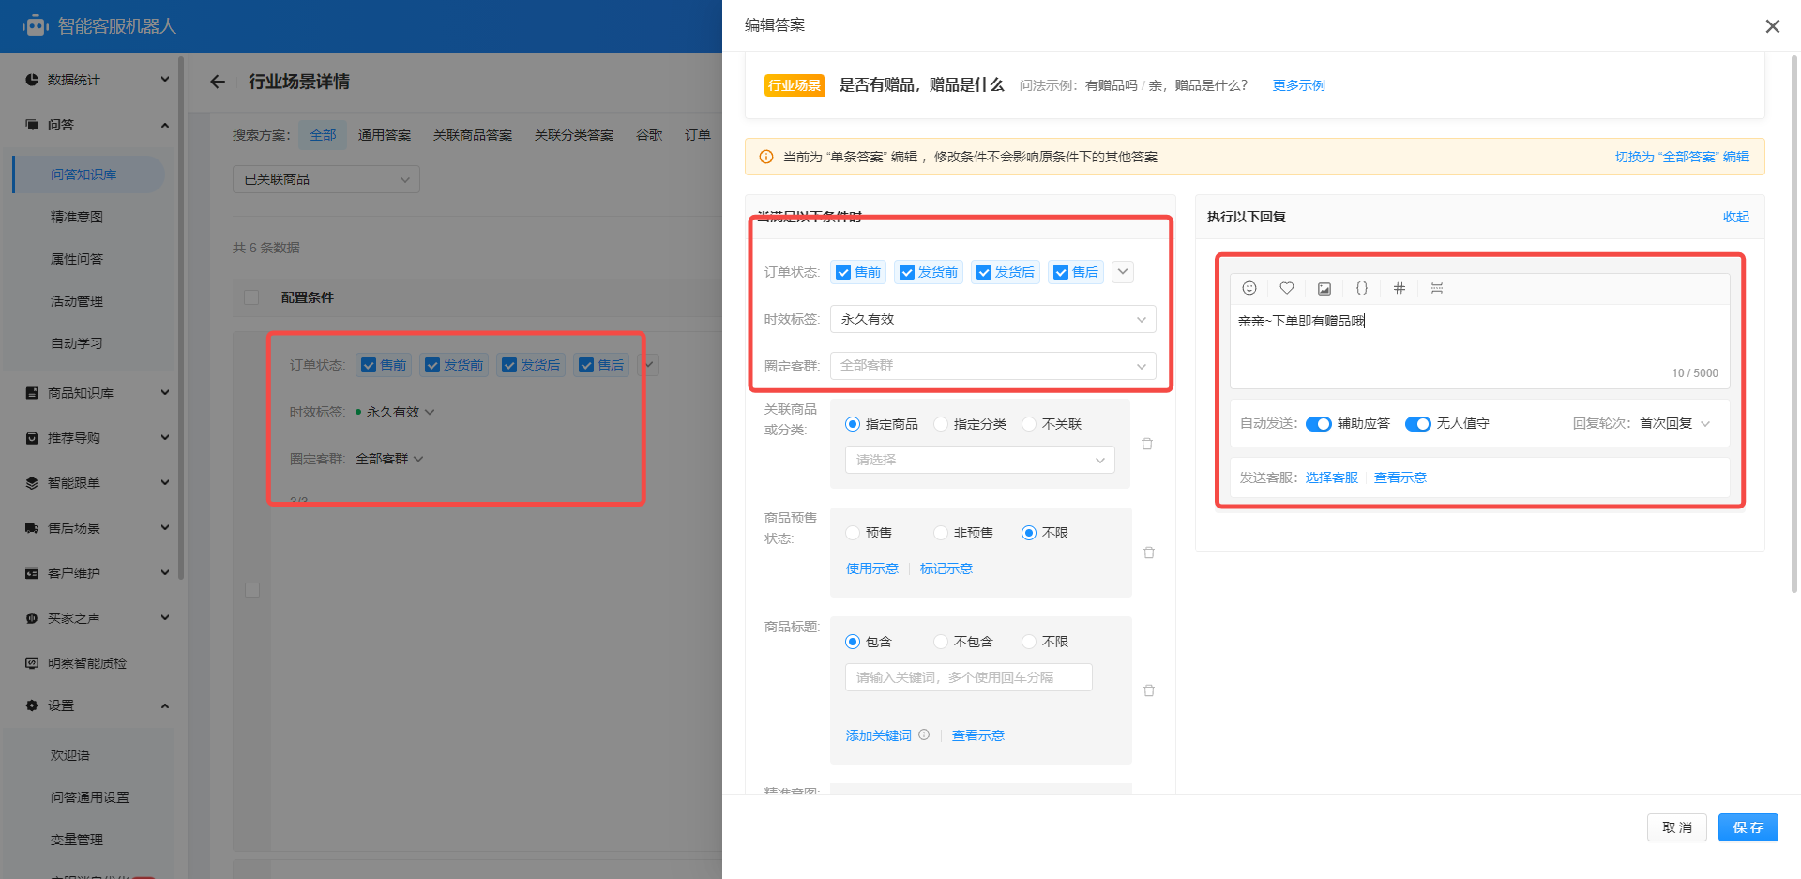The width and height of the screenshot is (1801, 879).
Task: Open 自动学习 in the sidebar
Action: 77,343
